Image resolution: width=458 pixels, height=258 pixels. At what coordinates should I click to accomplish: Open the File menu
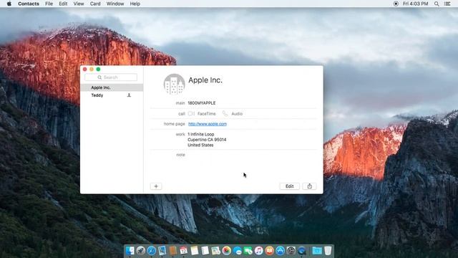point(49,4)
